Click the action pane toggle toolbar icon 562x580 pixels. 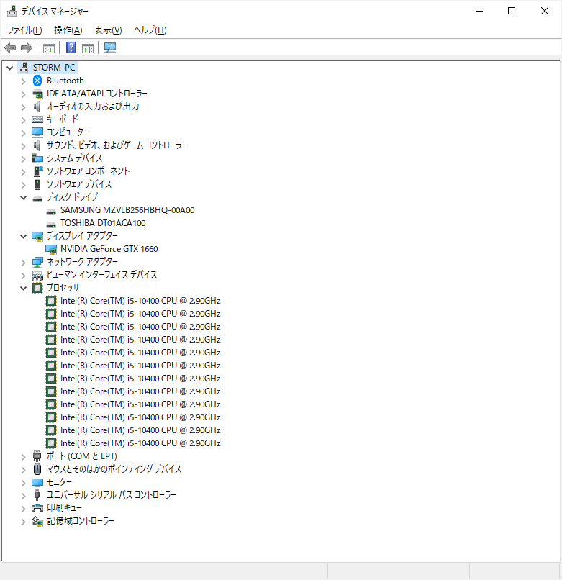click(x=88, y=48)
